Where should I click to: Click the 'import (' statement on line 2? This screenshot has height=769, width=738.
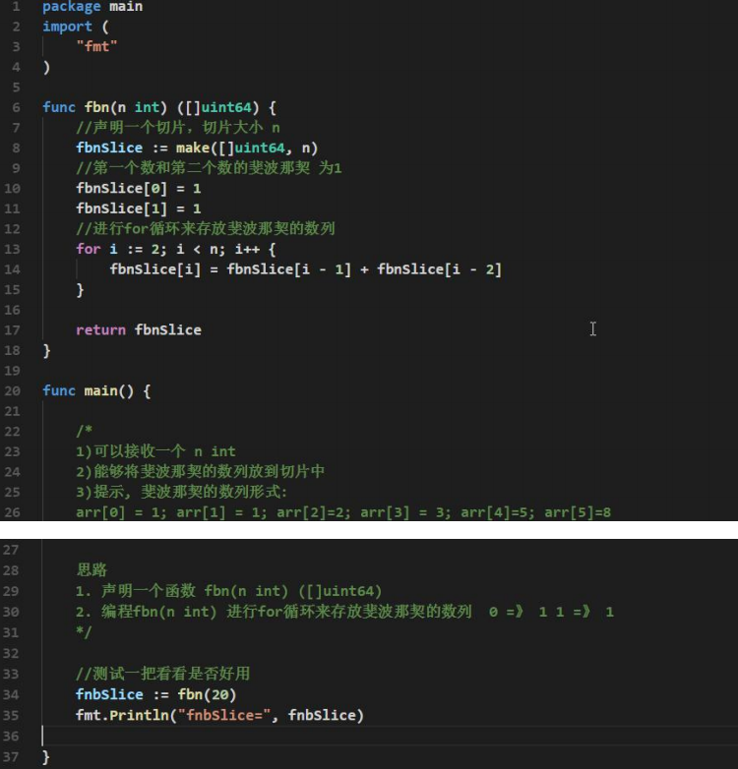(x=76, y=27)
